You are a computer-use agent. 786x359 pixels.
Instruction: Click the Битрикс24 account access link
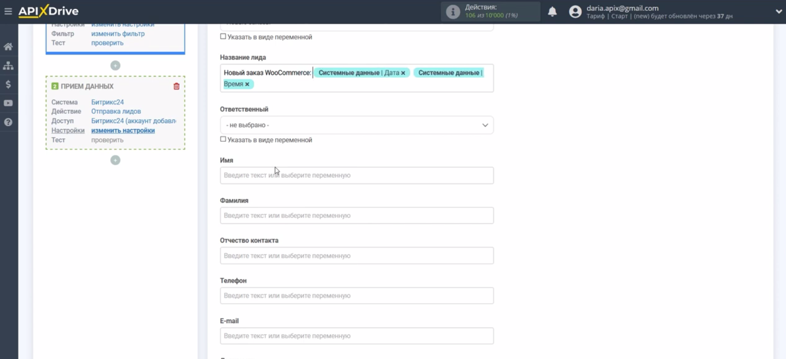[134, 121]
